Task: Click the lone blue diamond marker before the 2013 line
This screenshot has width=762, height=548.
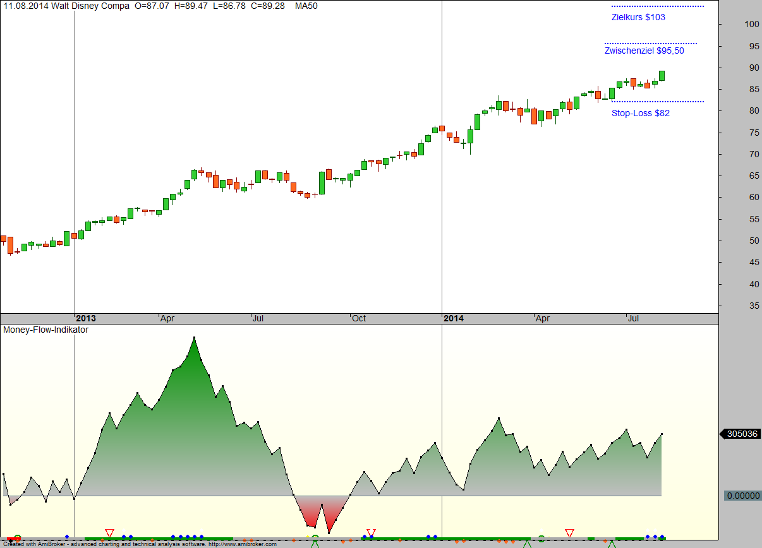Action: click(67, 537)
